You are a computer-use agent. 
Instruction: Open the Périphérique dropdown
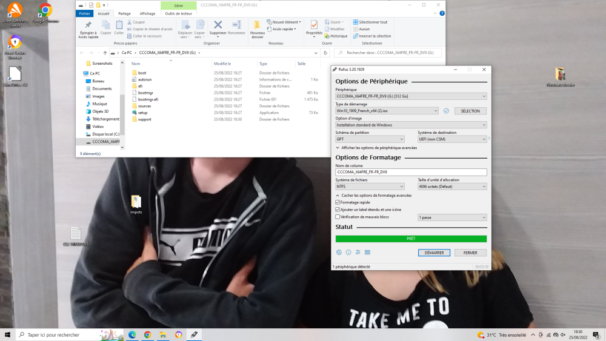pos(411,96)
